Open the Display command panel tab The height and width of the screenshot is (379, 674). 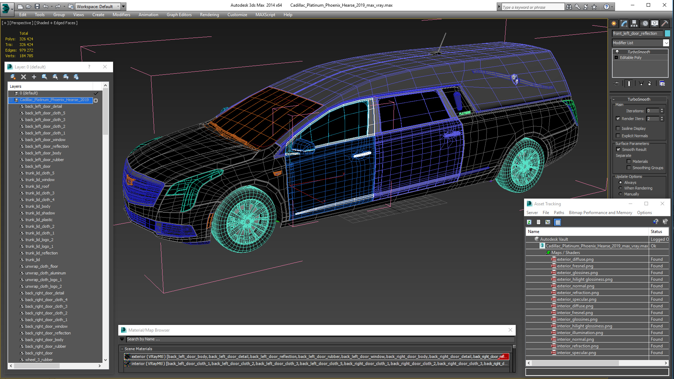pyautogui.click(x=655, y=24)
